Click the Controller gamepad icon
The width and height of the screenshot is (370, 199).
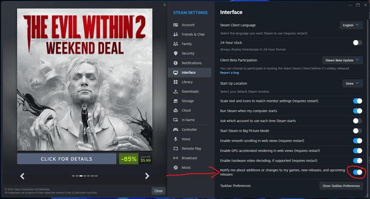point(176,130)
